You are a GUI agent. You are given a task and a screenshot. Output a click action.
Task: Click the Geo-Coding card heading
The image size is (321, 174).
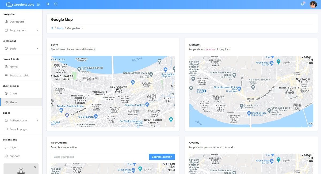[59, 143]
